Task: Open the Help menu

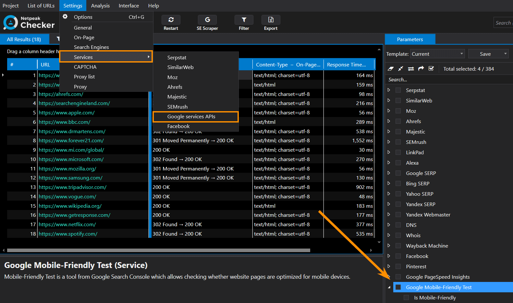Action: [153, 6]
